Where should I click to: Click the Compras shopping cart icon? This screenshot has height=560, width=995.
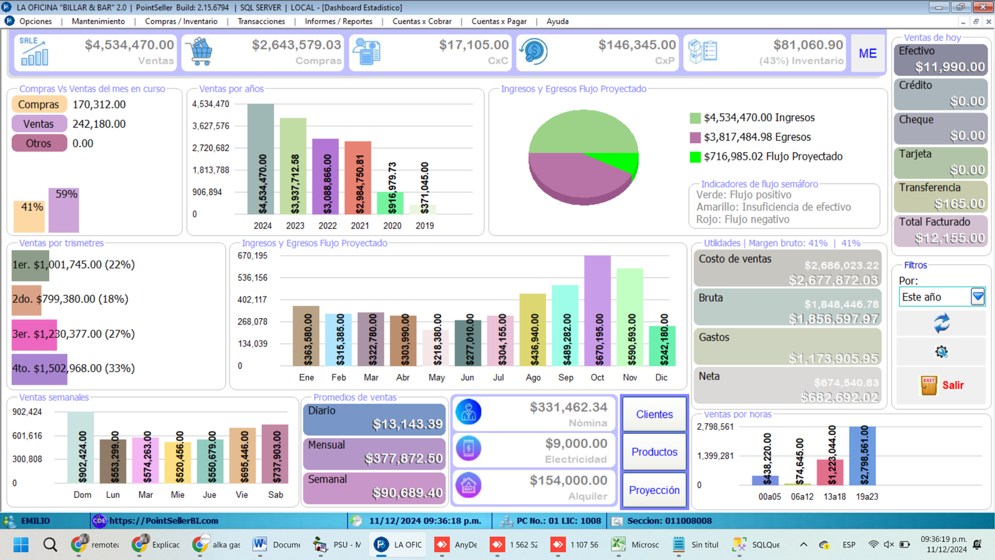pyautogui.click(x=200, y=52)
